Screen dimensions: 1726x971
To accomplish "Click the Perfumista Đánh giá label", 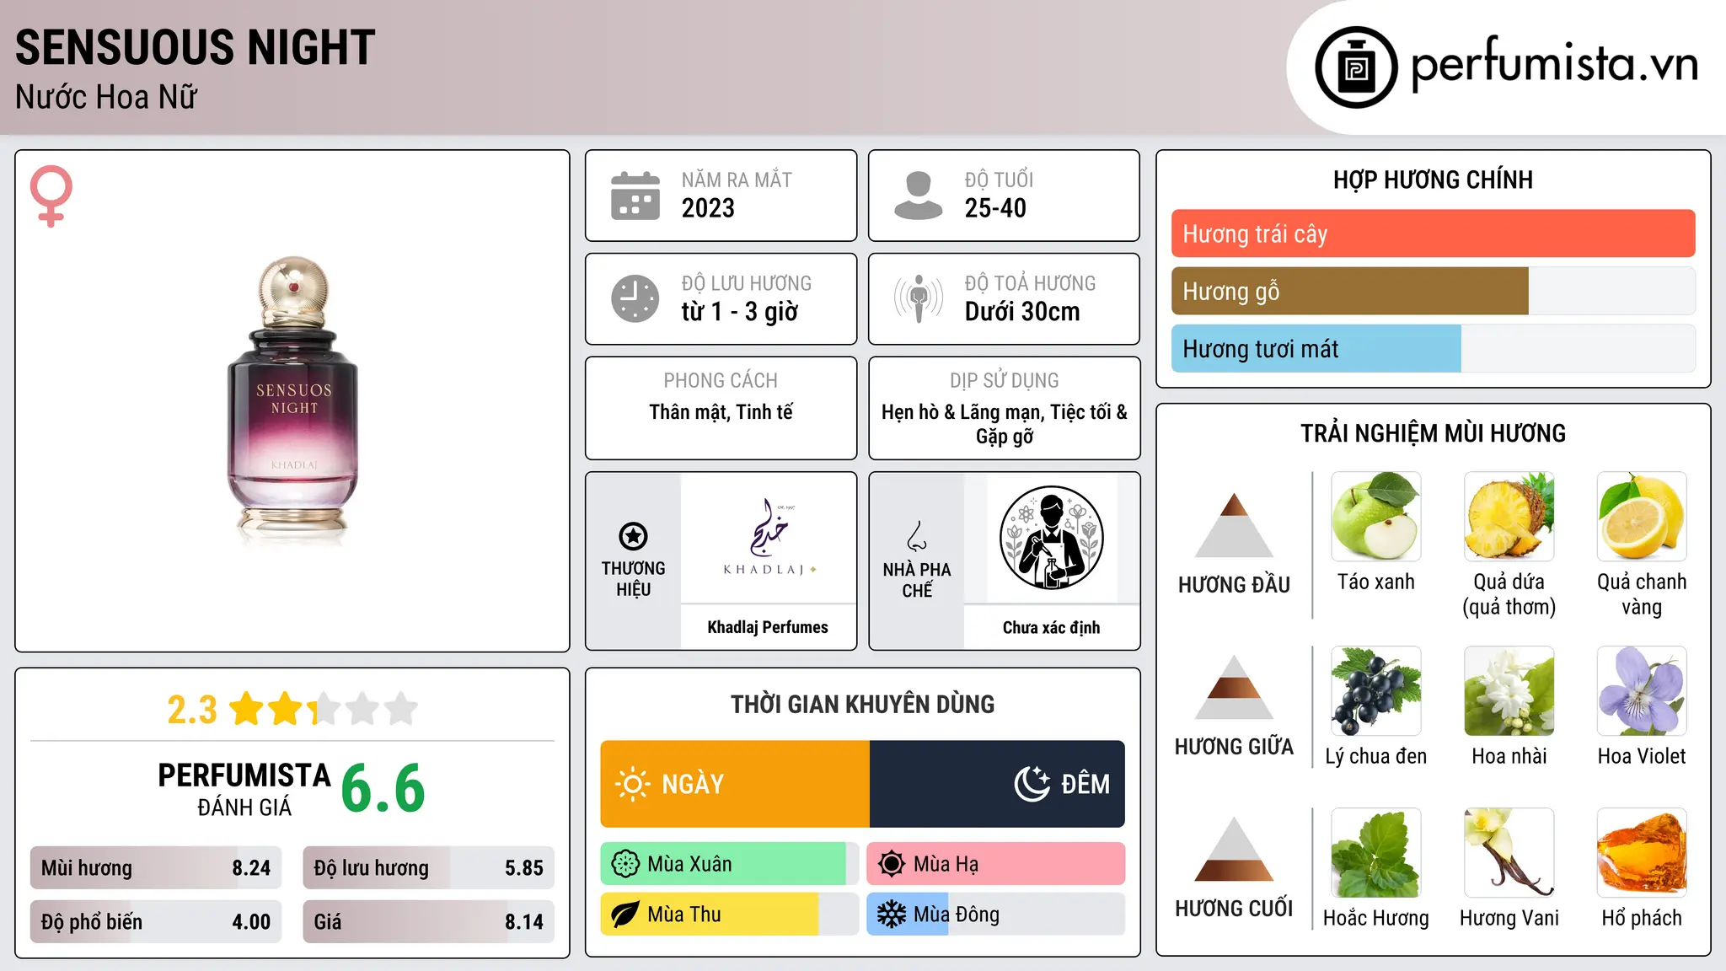I will click(x=244, y=788).
